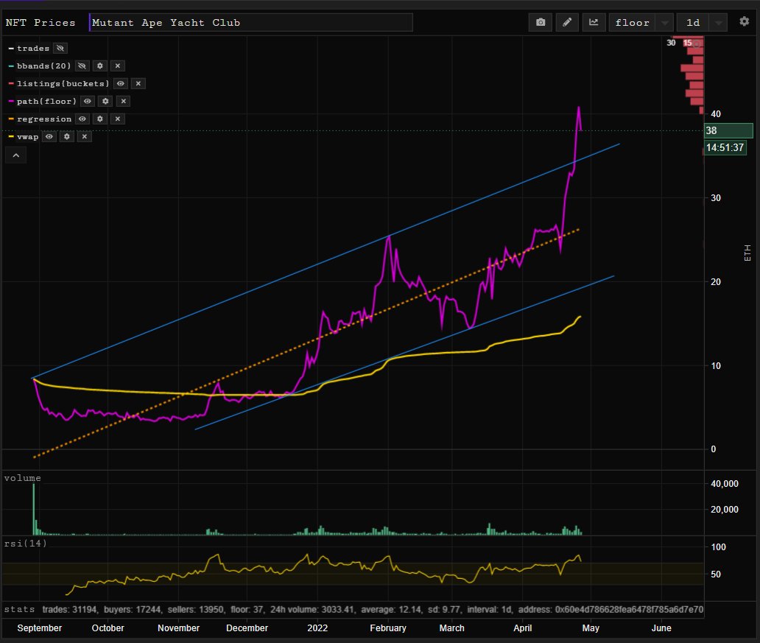Image resolution: width=760 pixels, height=643 pixels.
Task: Remove the vwap indicator
Action: 85,136
